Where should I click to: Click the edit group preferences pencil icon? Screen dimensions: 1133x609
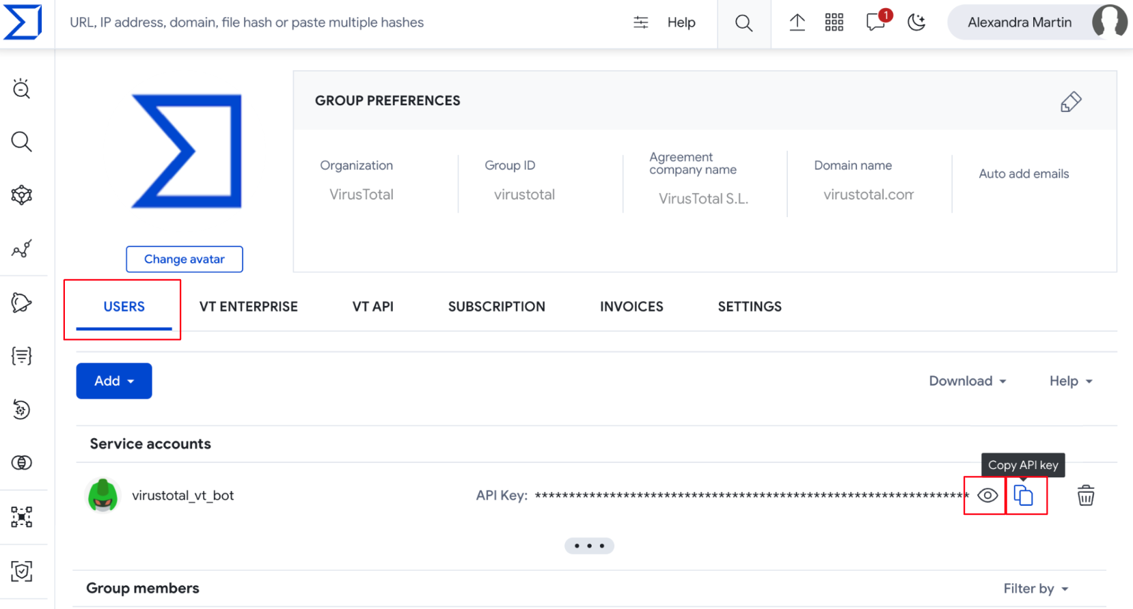pyautogui.click(x=1071, y=102)
